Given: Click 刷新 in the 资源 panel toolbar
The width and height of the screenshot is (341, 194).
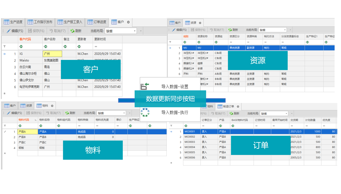Looking at the screenshot, I should point(233,30).
